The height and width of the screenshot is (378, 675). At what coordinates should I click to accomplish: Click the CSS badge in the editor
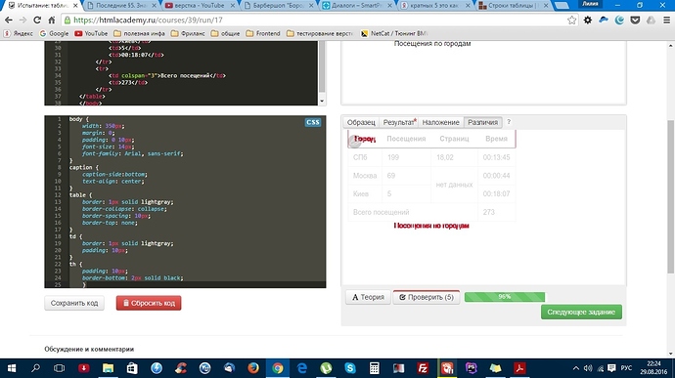coord(312,122)
